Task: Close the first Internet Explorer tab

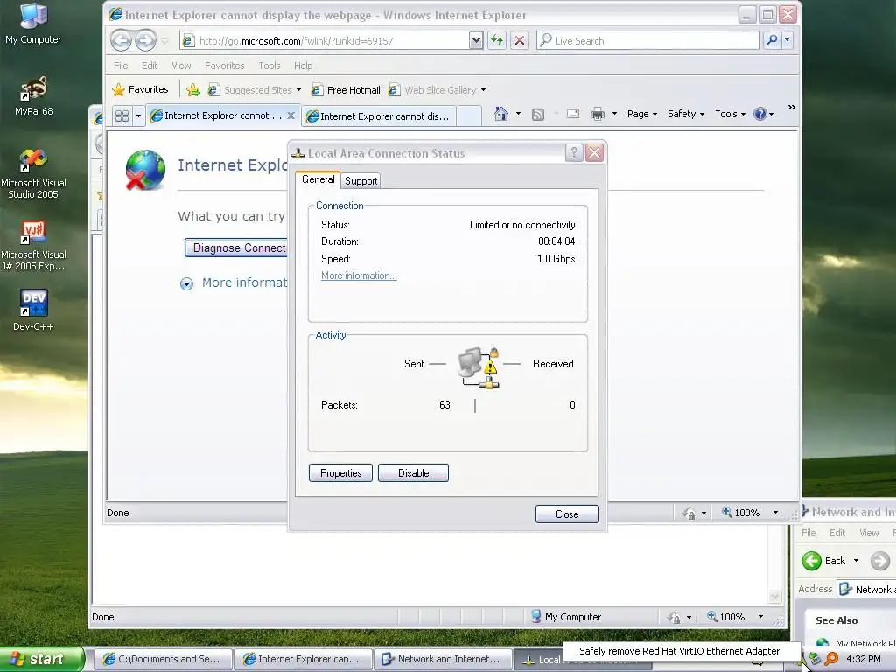Action: 290,115
